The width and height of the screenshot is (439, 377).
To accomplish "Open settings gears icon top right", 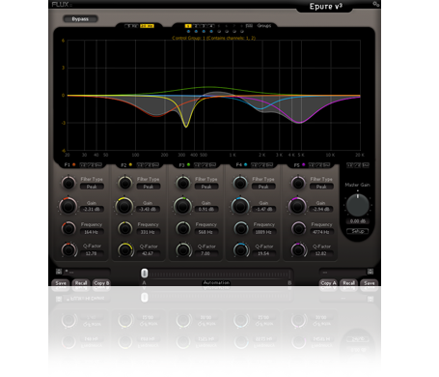I will pyautogui.click(x=375, y=4).
